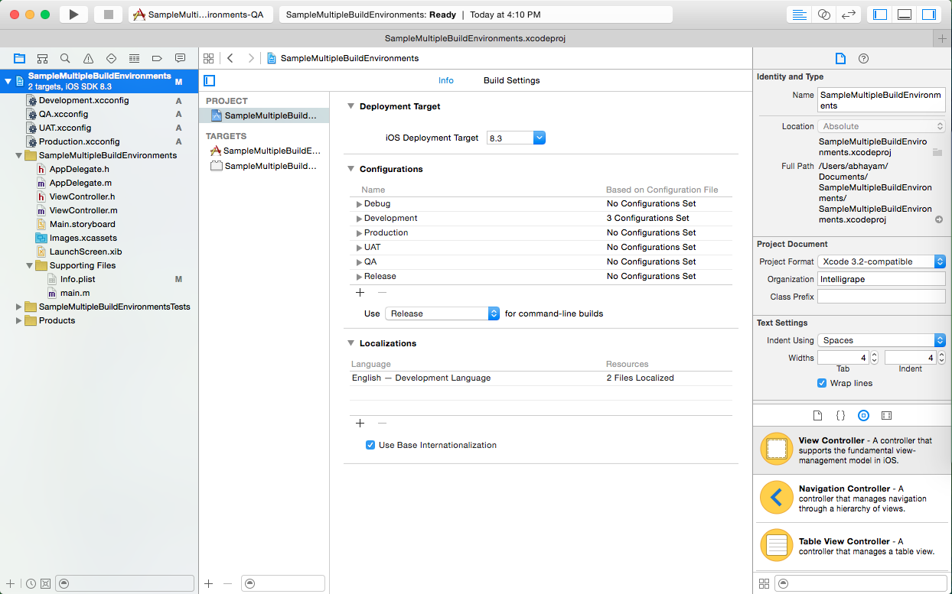
Task: Open command-line builds configuration dropdown
Action: [x=442, y=313]
